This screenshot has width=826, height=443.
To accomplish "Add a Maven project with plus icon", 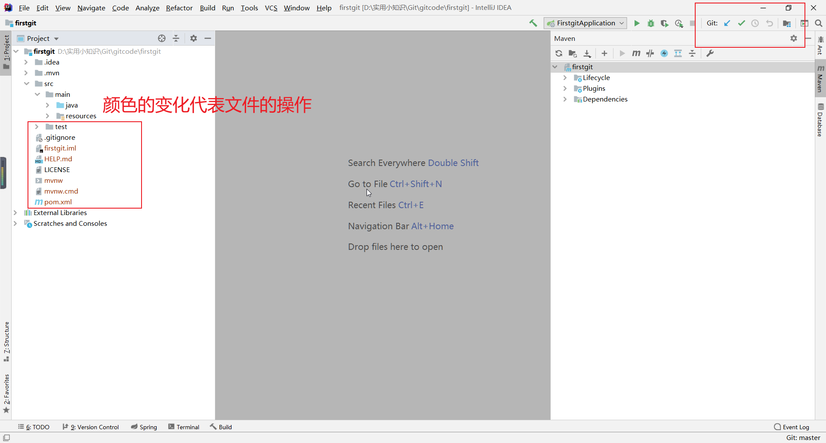I will click(x=604, y=53).
